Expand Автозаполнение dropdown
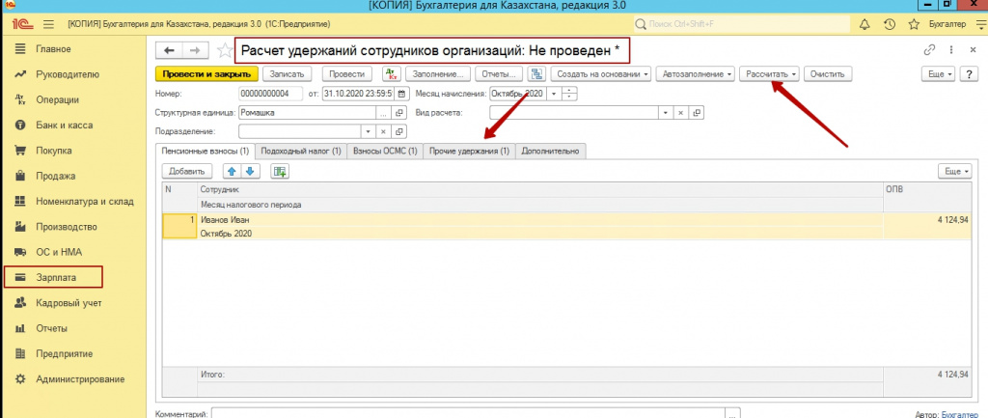The image size is (988, 418). click(697, 73)
